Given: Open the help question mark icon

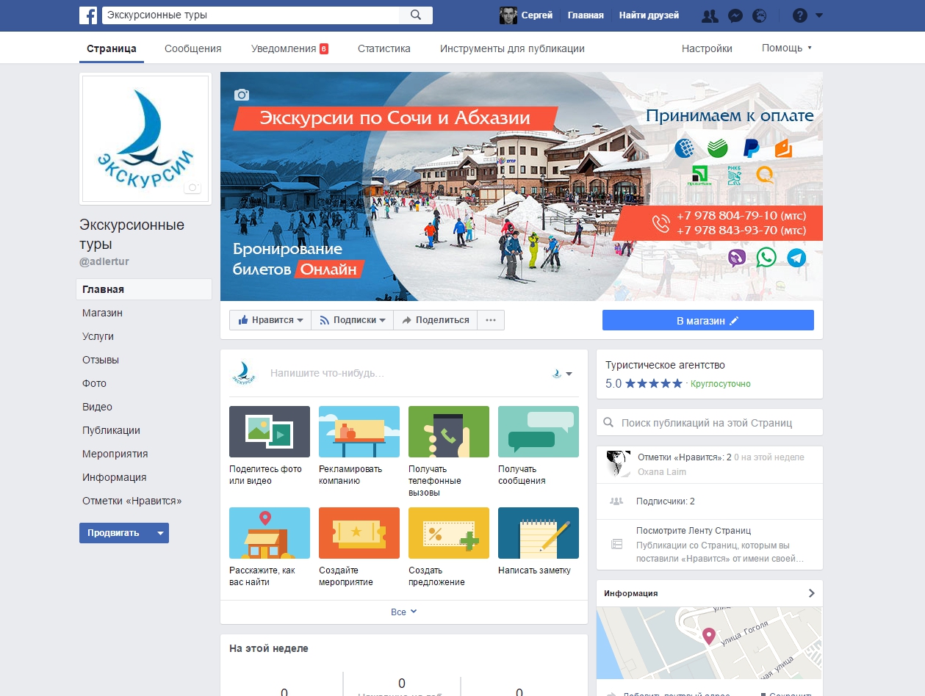Looking at the screenshot, I should pyautogui.click(x=800, y=15).
